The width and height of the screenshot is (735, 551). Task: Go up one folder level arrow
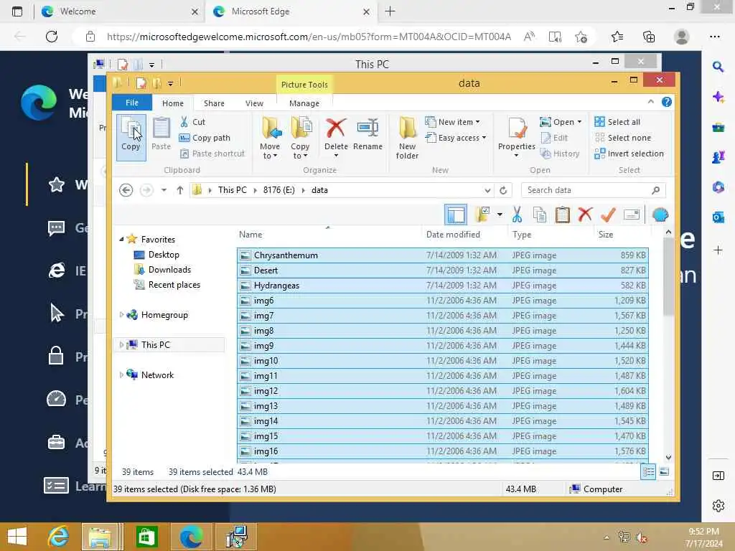tap(180, 190)
